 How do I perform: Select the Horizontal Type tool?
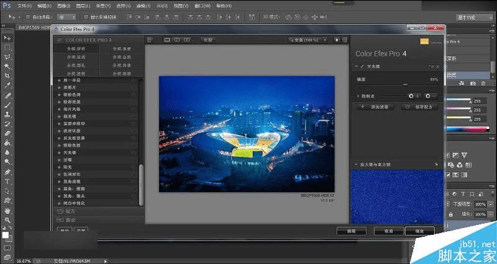[7, 182]
